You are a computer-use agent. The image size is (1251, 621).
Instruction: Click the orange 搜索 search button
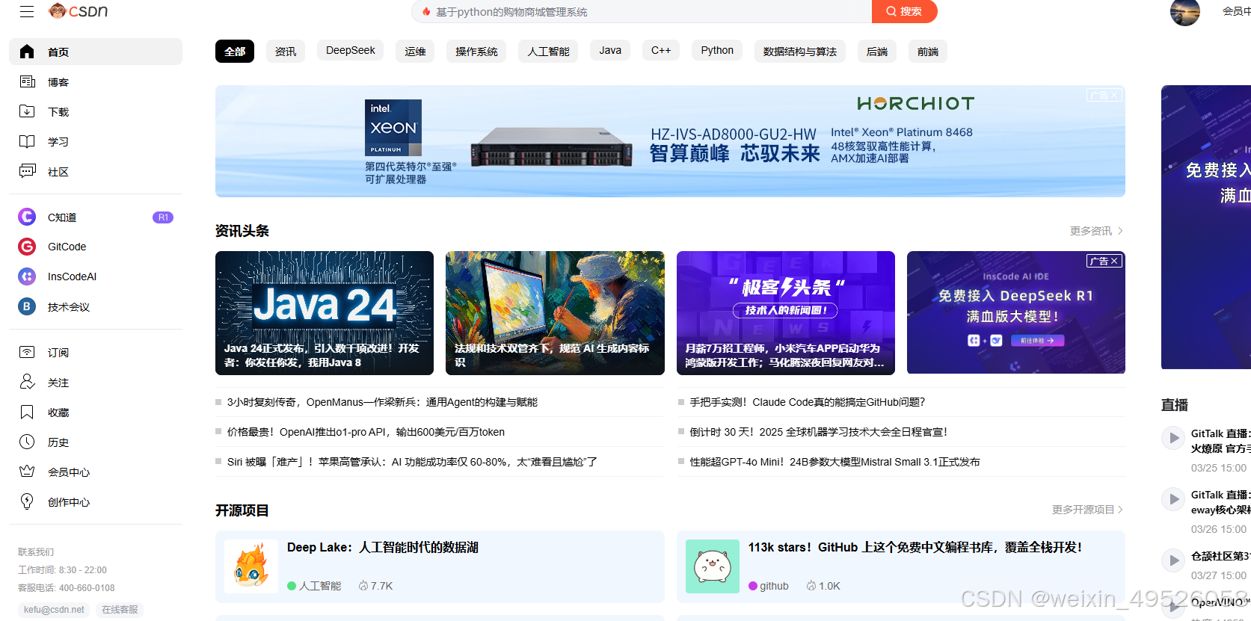pyautogui.click(x=904, y=11)
